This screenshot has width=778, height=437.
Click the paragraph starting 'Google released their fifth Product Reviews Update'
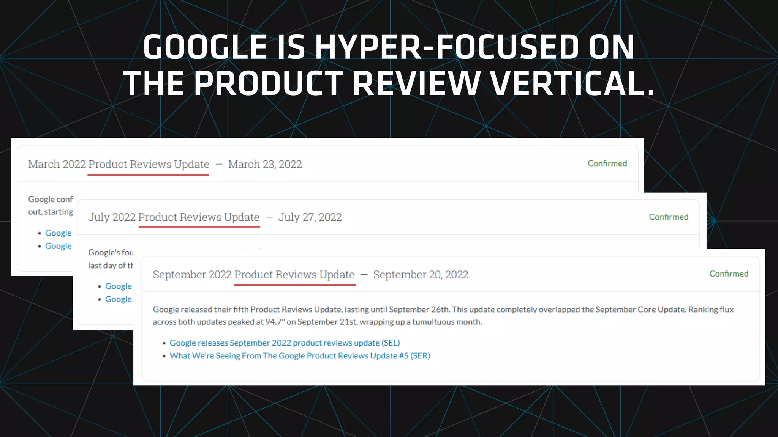click(443, 316)
